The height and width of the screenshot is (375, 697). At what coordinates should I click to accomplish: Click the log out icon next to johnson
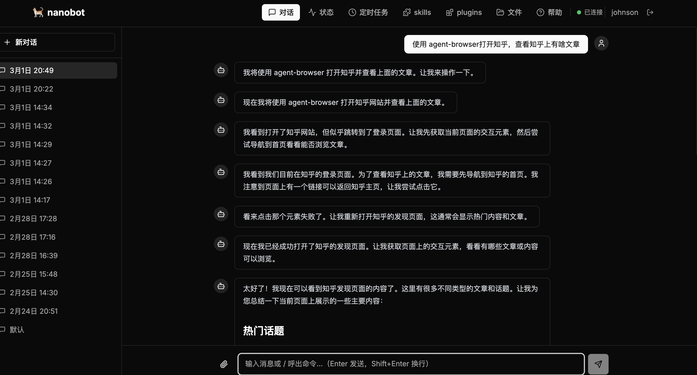650,12
